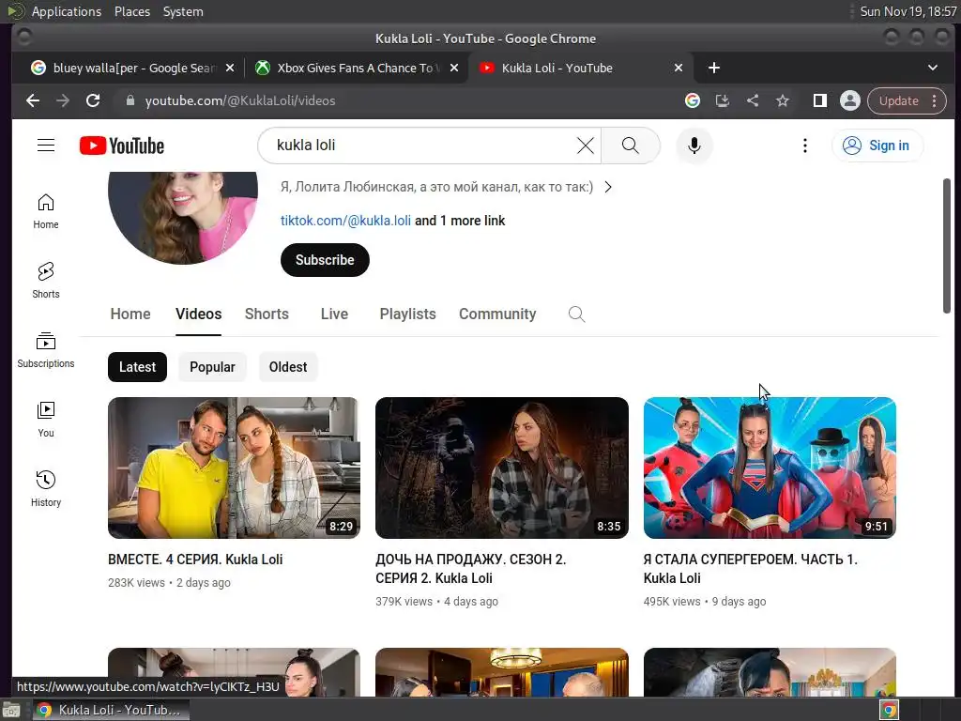961x721 pixels.
Task: Toggle Chrome side panel
Action: point(819,100)
